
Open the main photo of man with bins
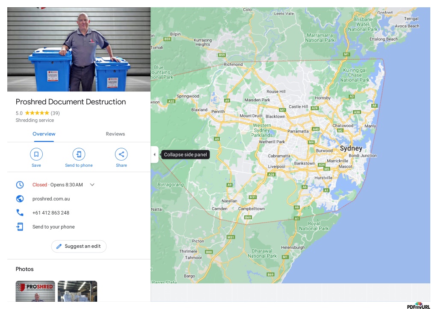tap(79, 50)
